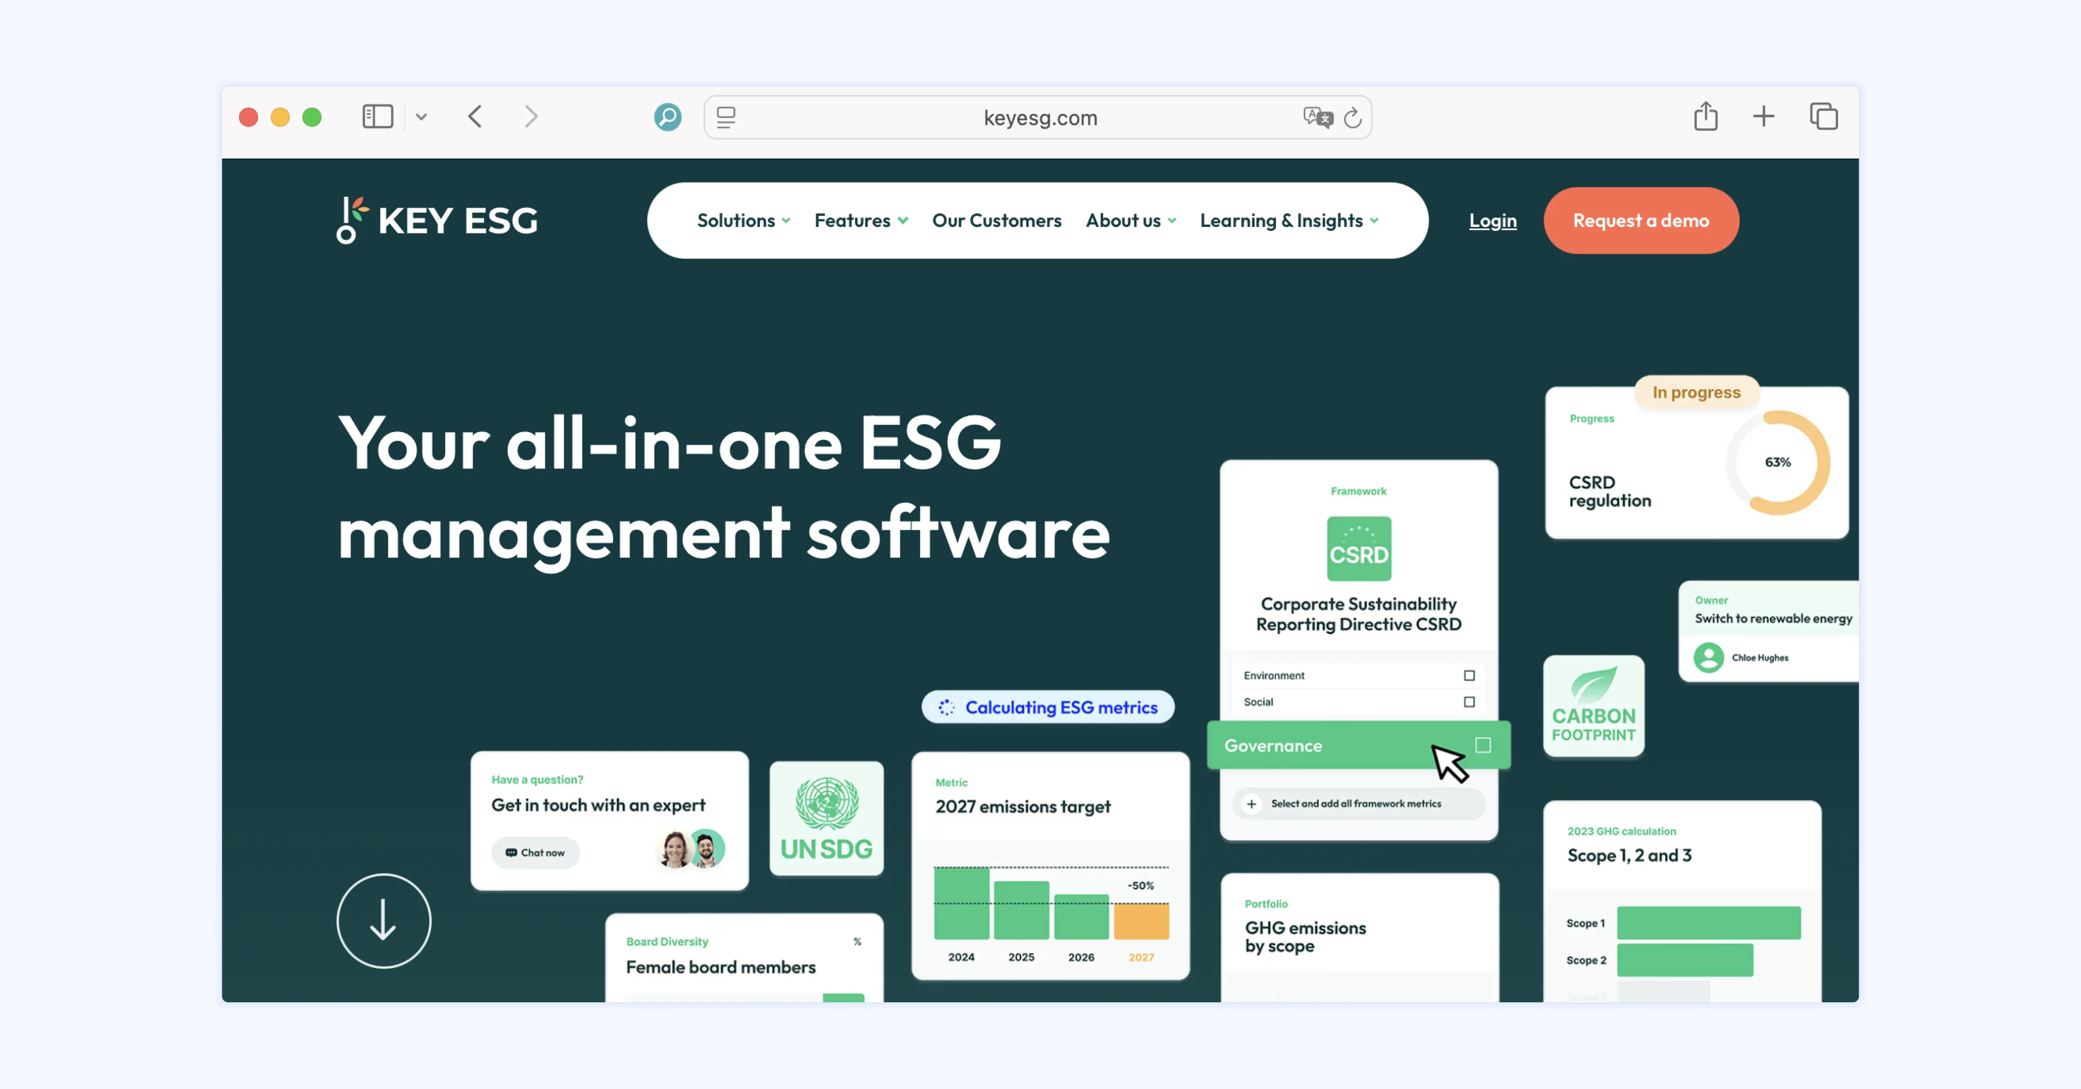The width and height of the screenshot is (2081, 1089).
Task: Expand the Features dropdown menu
Action: [x=861, y=220]
